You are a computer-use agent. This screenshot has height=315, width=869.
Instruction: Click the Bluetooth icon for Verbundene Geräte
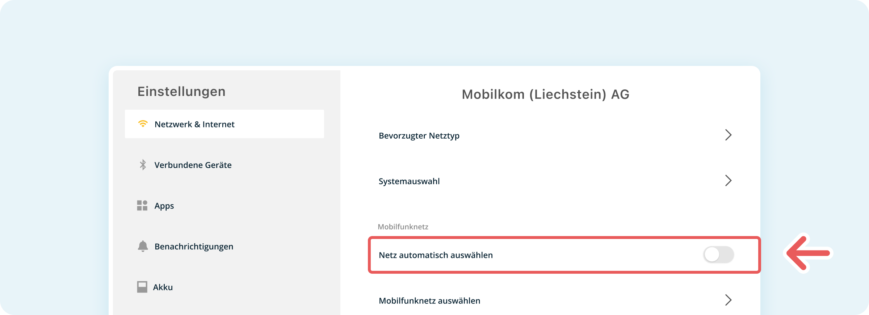pyautogui.click(x=143, y=165)
